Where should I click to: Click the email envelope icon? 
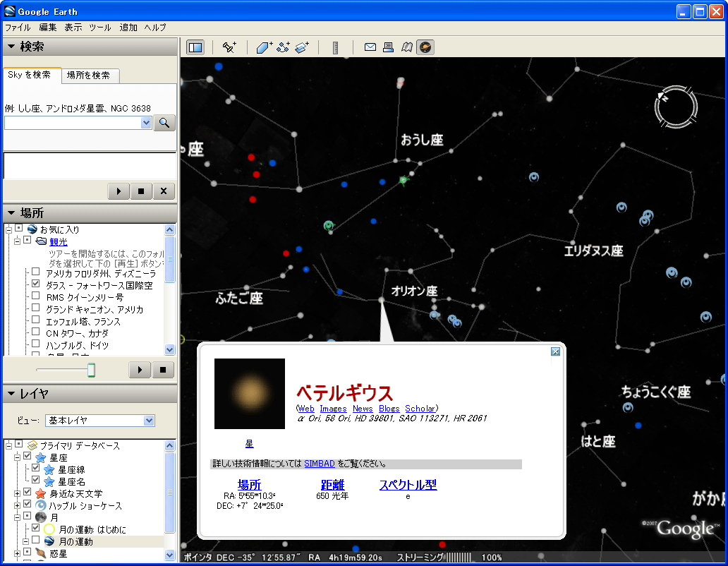(370, 47)
